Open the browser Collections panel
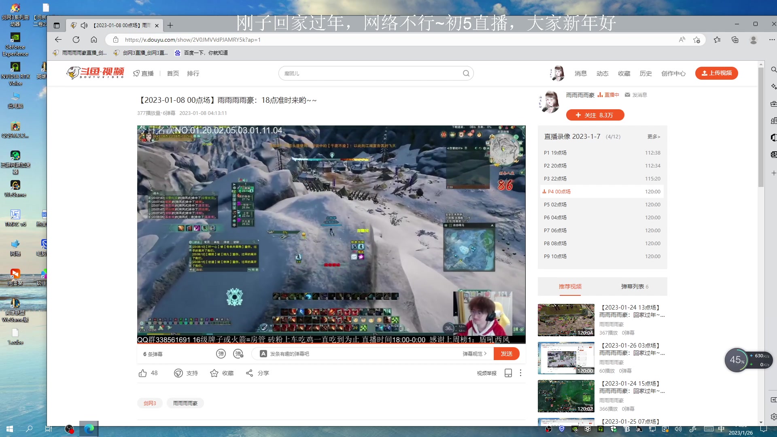777x437 pixels. (735, 40)
